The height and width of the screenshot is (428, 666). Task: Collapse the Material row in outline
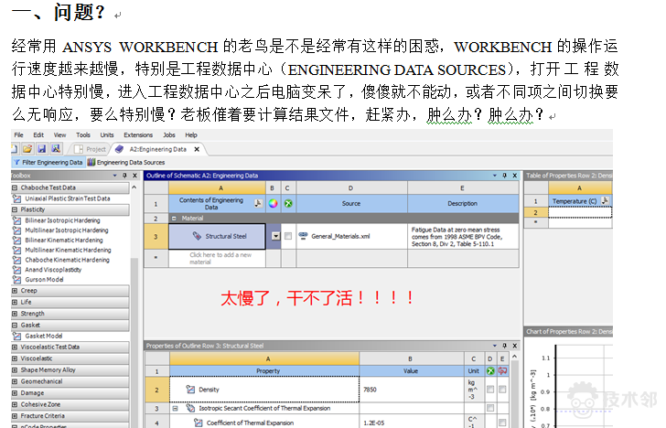click(174, 219)
